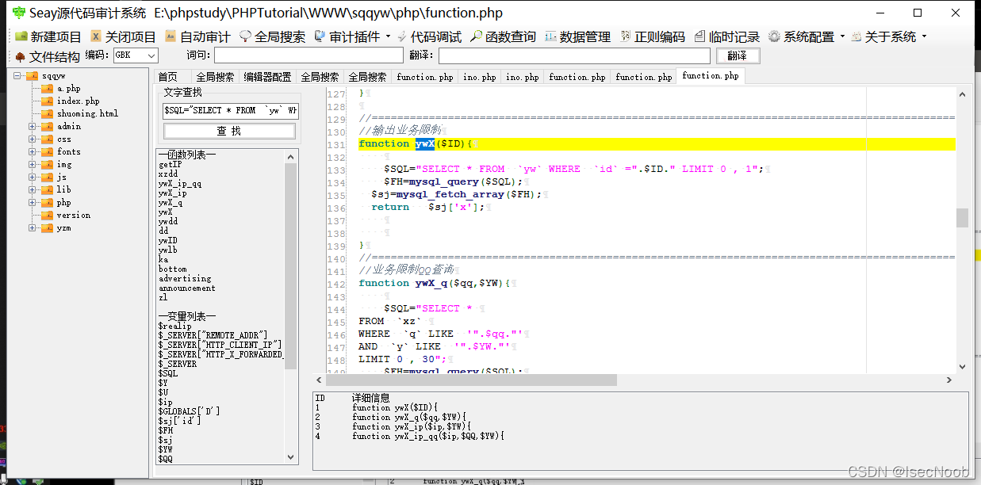
Task: Open the 审计插件 dropdown menu
Action: (352, 36)
